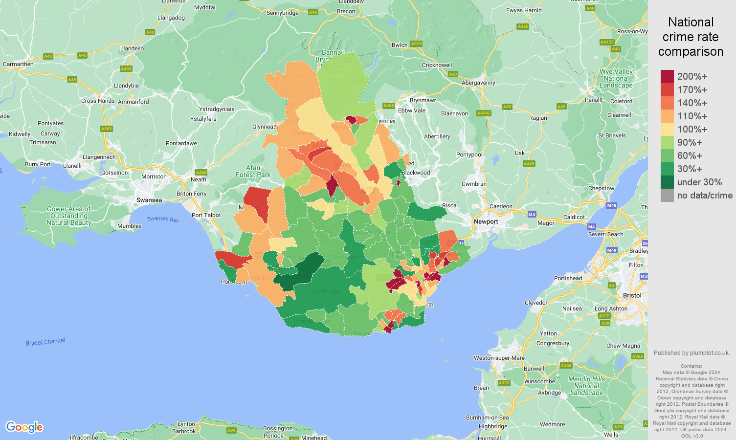Click the Caerleon town label
Screen dimensions: 736x440
point(501,206)
